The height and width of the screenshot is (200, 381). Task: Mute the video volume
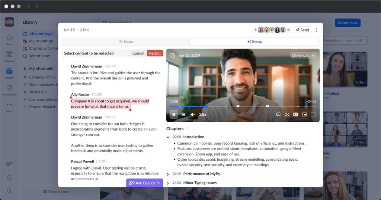192,115
